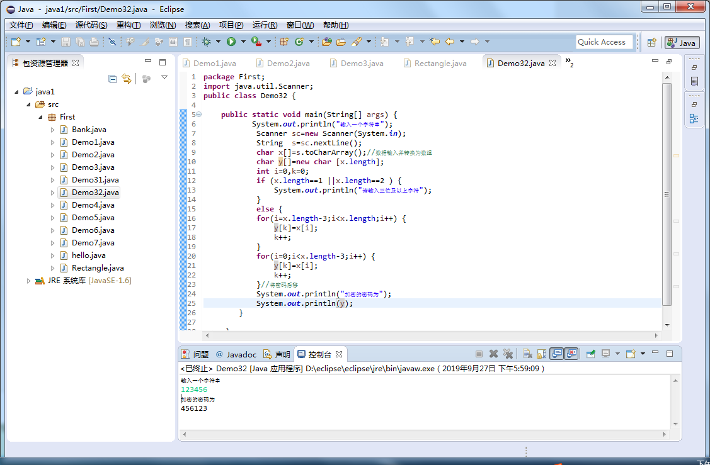Open the Package Explorer view menu triangle
Screen dimensions: 710x465
pos(164,77)
